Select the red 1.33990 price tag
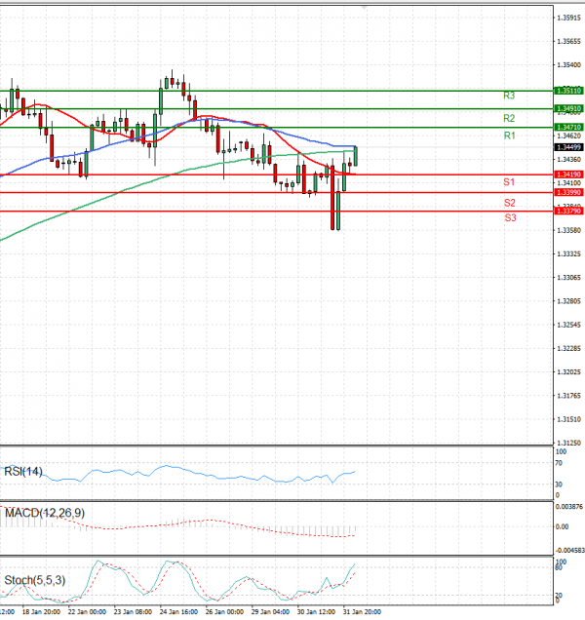Screen dimensions: 585x620 tap(568, 193)
